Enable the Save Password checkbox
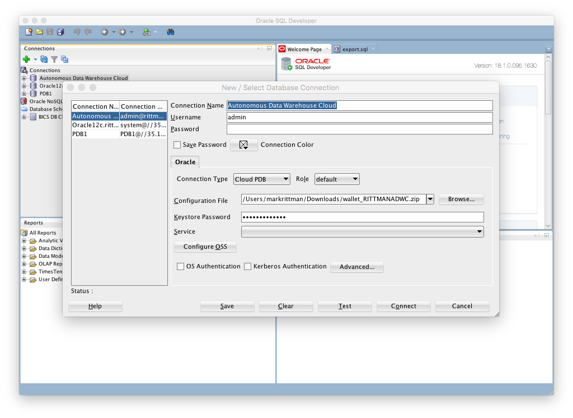 [x=177, y=145]
